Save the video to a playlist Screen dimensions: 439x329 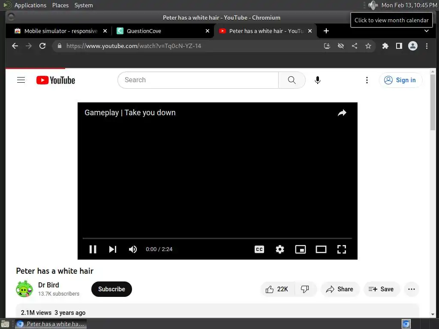381,289
